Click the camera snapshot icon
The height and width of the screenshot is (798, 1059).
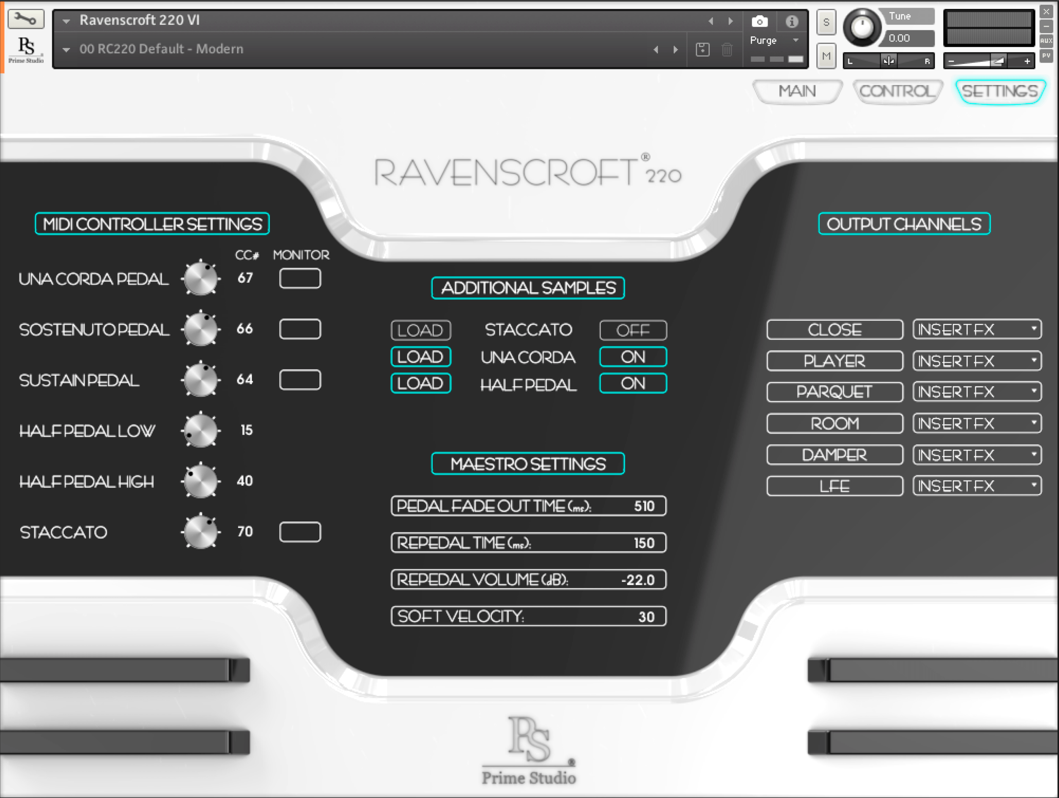click(x=759, y=22)
